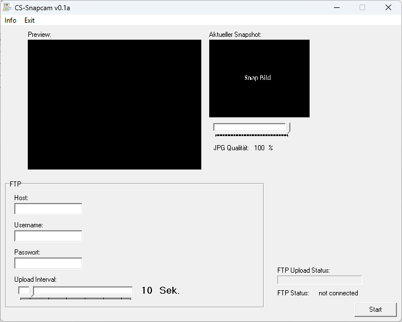Click the 'Aktueller Snapshot:' label

click(x=235, y=35)
